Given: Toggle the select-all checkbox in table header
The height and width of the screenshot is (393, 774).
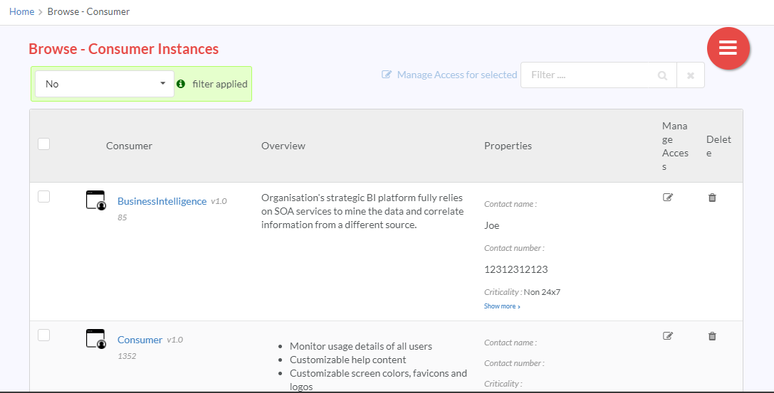Looking at the screenshot, I should click(44, 144).
